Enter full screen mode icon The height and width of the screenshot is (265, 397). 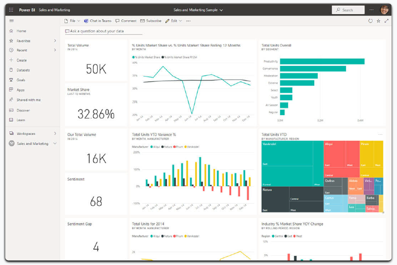coord(386,21)
